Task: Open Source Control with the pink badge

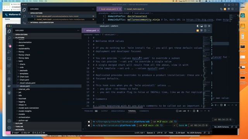Action: [x=9, y=45]
